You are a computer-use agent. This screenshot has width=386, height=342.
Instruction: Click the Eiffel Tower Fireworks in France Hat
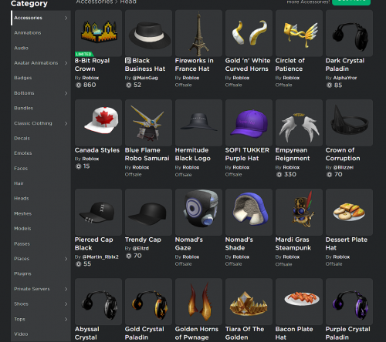click(x=198, y=33)
